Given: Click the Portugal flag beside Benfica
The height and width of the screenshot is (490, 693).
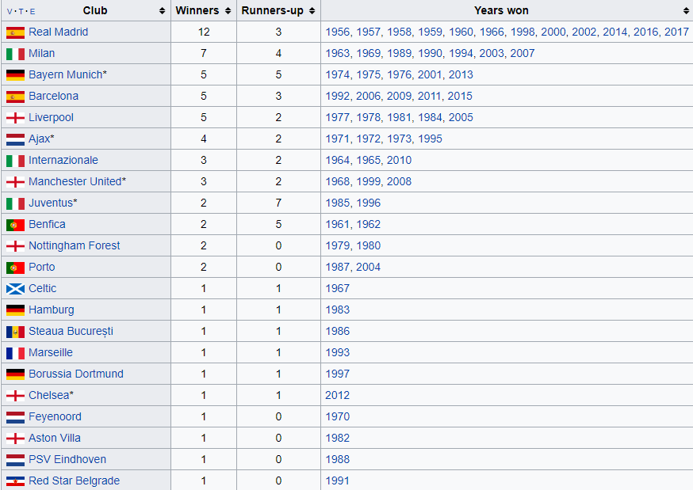Looking at the screenshot, I should tap(16, 225).
